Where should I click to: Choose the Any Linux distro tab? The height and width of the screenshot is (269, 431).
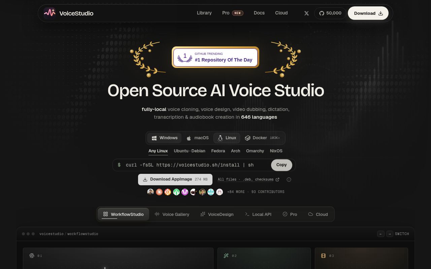click(158, 151)
